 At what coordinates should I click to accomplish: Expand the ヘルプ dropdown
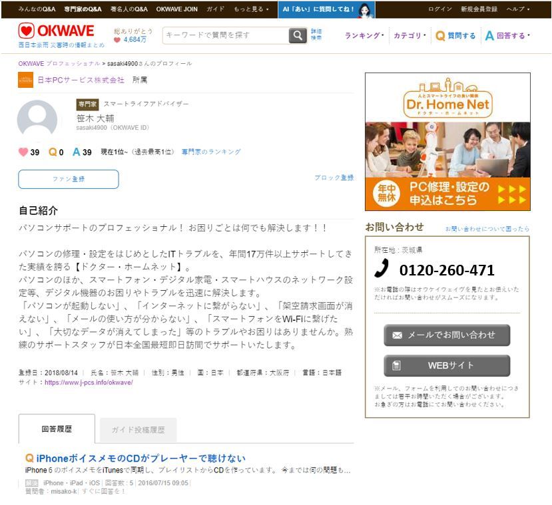pos(518,9)
